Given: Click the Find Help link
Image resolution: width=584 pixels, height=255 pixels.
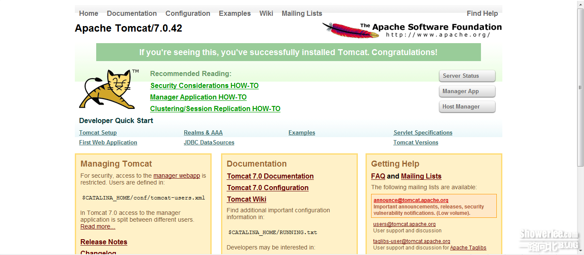Looking at the screenshot, I should click(482, 13).
